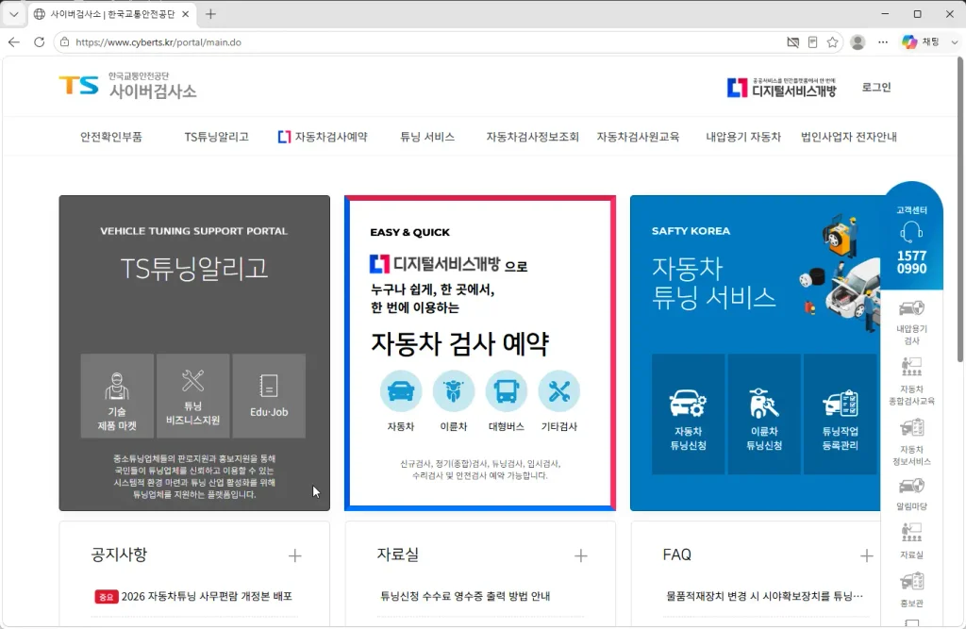The height and width of the screenshot is (629, 966).
Task: Add page to favorites star icon
Action: click(x=832, y=41)
